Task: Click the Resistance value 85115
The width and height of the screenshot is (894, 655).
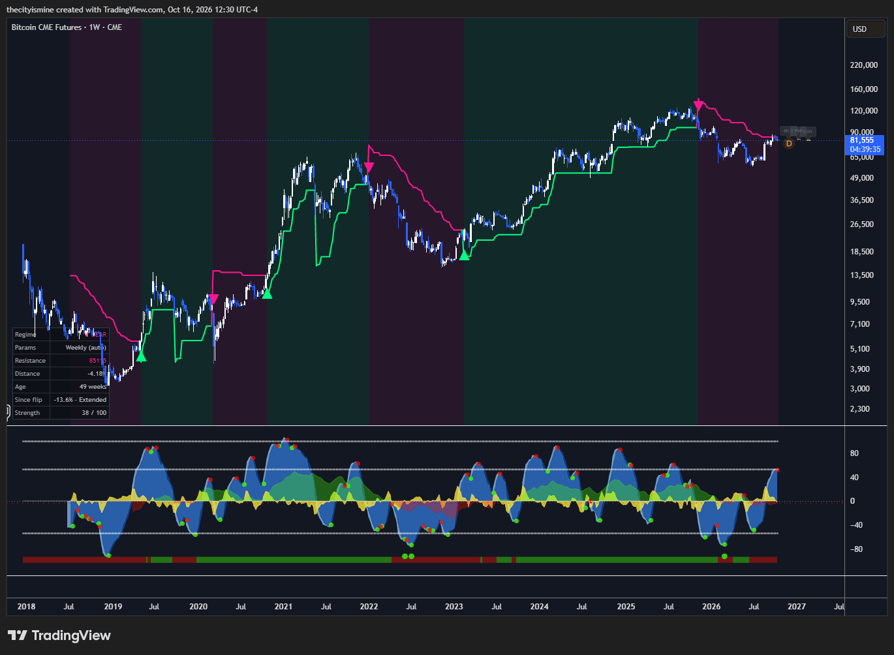Action: (98, 361)
